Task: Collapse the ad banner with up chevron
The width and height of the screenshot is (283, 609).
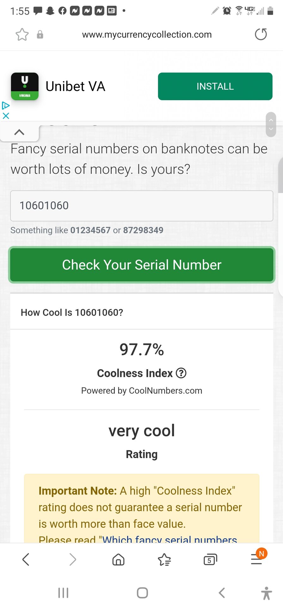Action: pyautogui.click(x=19, y=132)
